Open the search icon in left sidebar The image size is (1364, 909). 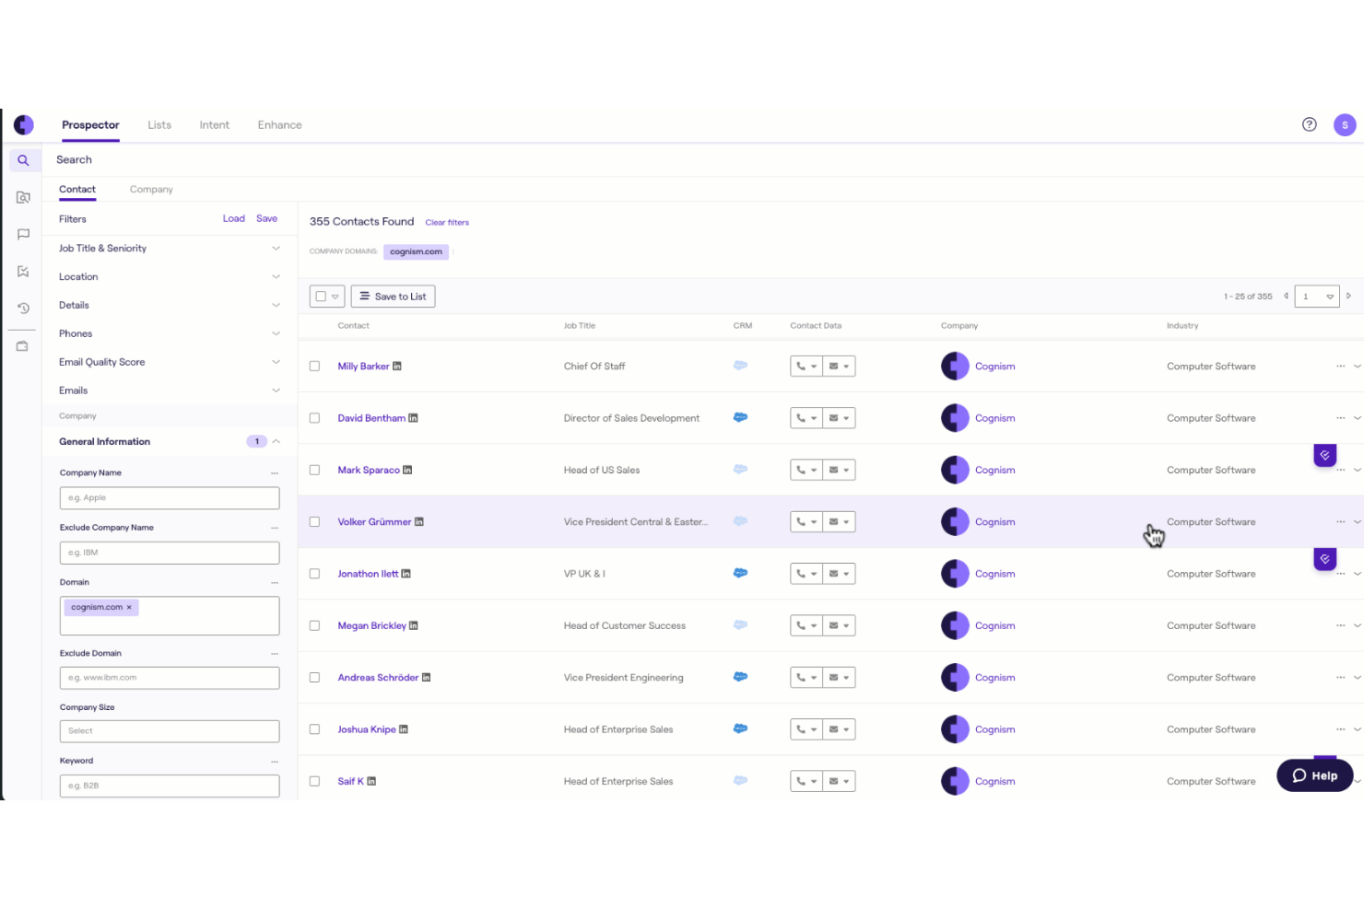23,160
